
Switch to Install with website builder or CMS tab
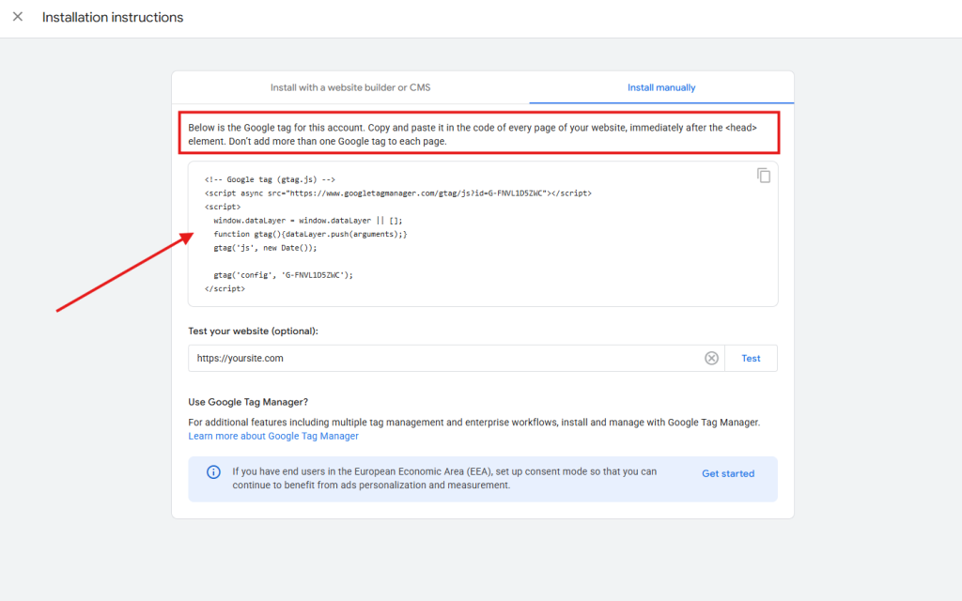(350, 87)
